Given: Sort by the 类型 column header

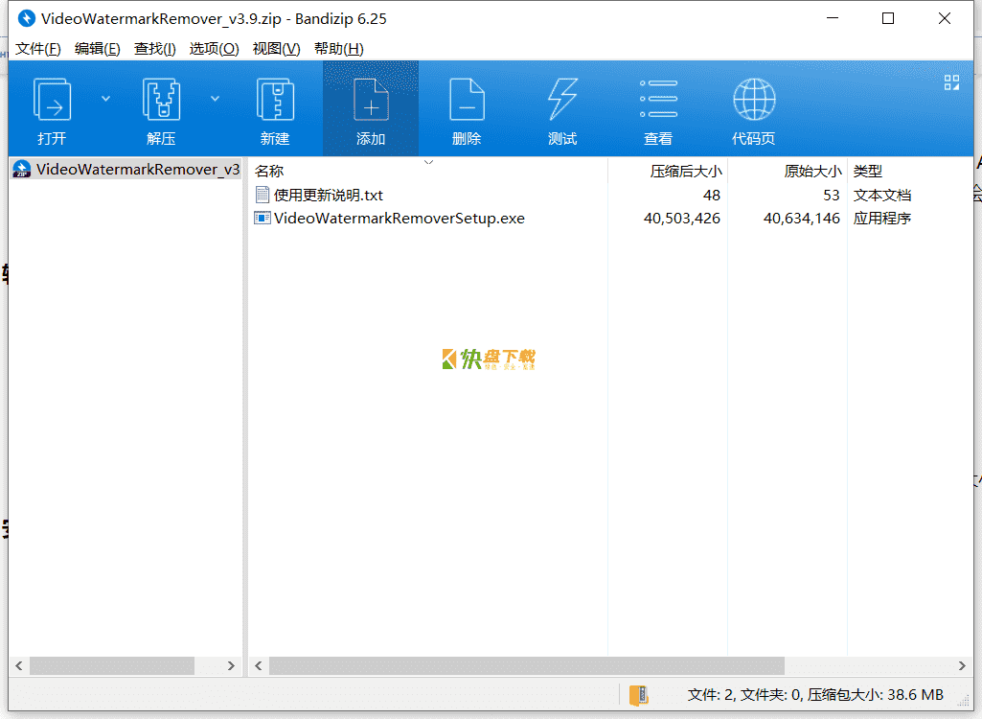Looking at the screenshot, I should (x=868, y=172).
